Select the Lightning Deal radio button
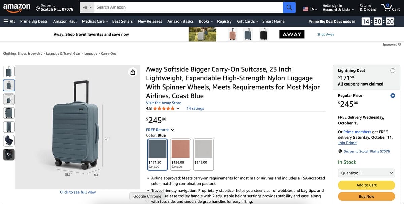Viewport: 404px width, 204px height. 393,70
